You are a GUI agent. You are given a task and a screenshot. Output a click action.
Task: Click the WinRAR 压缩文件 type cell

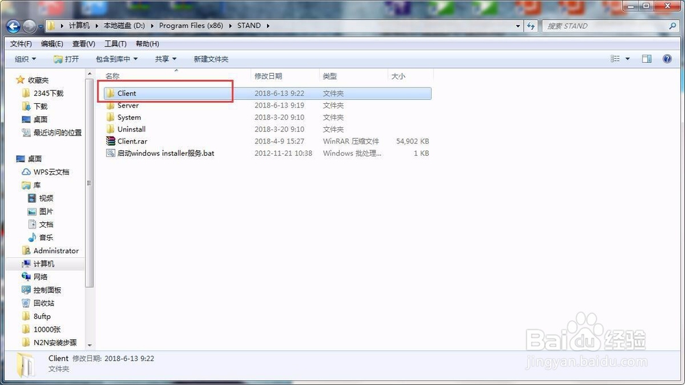point(351,142)
